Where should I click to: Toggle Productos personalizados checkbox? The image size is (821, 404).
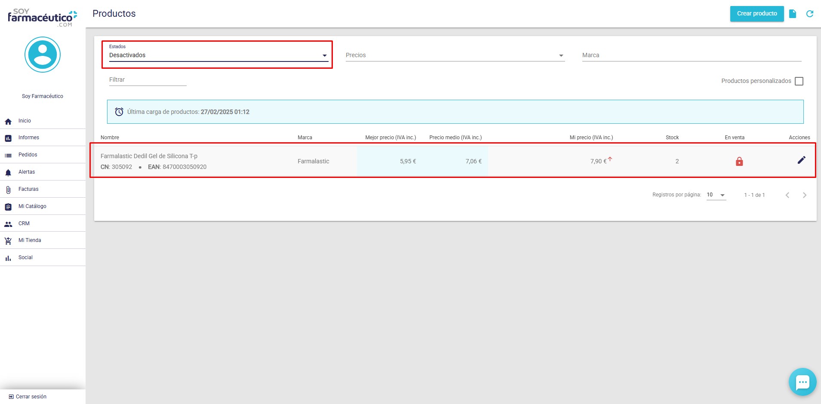point(799,81)
